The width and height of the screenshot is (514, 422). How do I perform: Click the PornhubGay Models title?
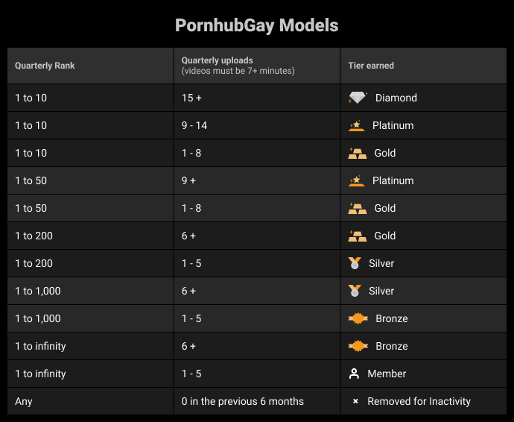click(x=257, y=25)
